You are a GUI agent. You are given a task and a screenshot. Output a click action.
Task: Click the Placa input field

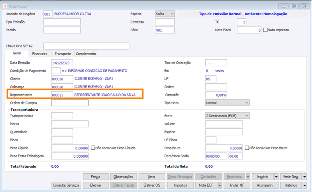click(x=62, y=140)
